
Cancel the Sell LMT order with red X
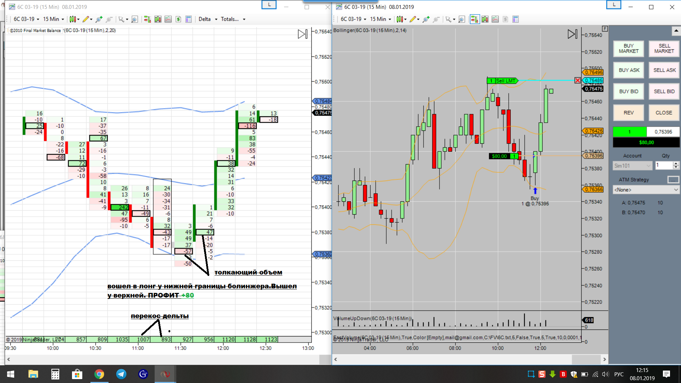(577, 81)
